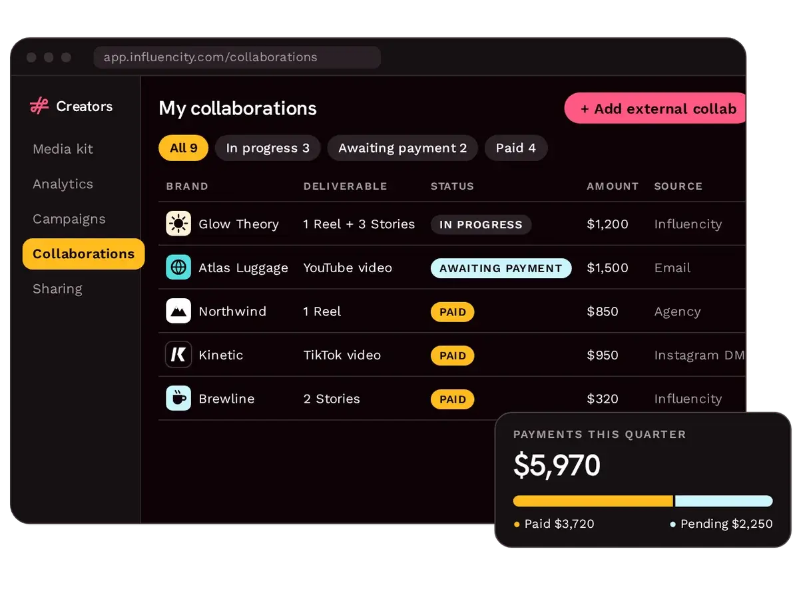Click the Agency source cell

[677, 311]
